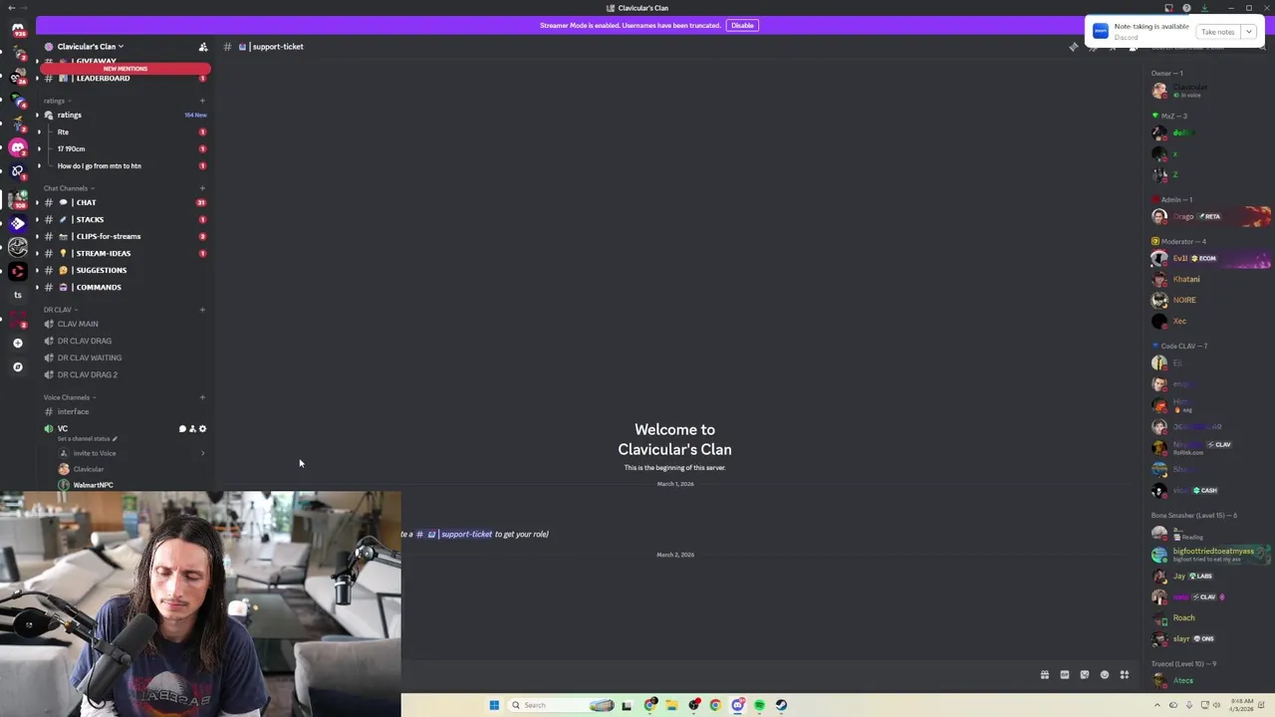The image size is (1275, 717).
Task: Open apps launcher icon in chat bar
Action: 1125,675
